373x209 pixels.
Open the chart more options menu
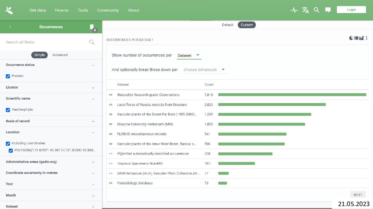pyautogui.click(x=366, y=38)
